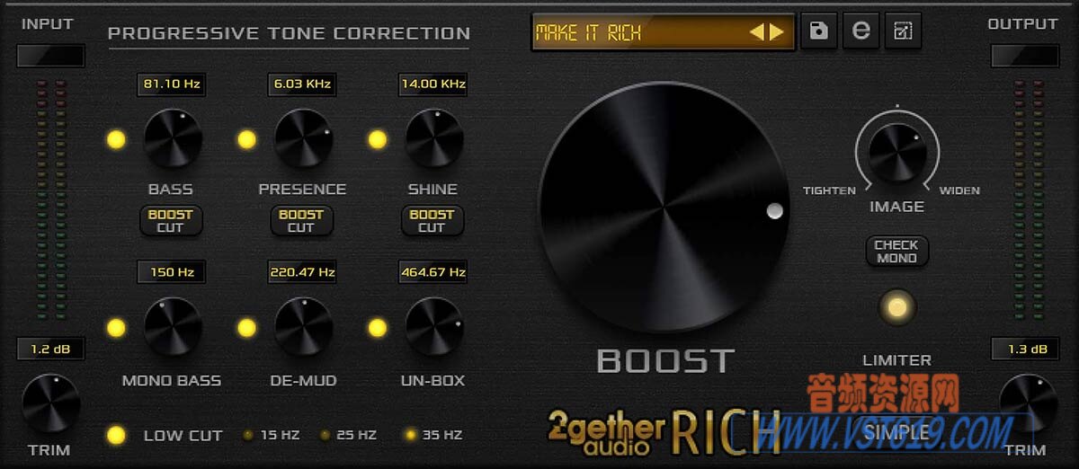Click the output TRIM knob

[1028, 403]
